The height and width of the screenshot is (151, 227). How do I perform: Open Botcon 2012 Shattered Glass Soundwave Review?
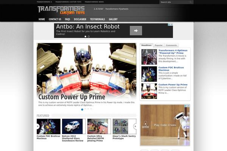coord(73,139)
